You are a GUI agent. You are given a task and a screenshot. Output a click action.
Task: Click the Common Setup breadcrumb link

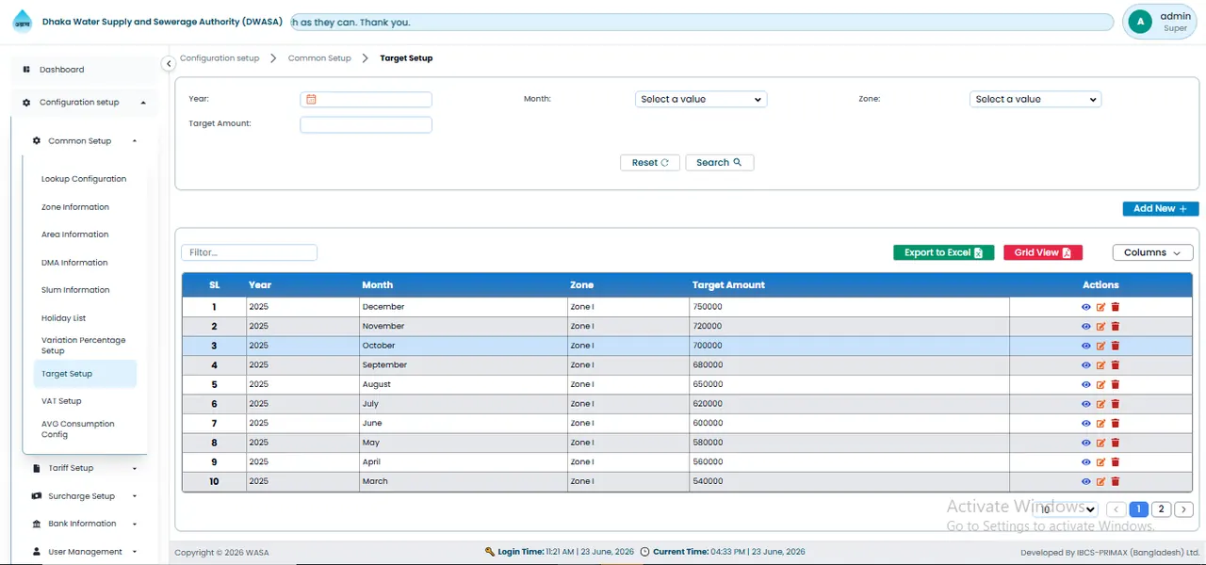319,58
